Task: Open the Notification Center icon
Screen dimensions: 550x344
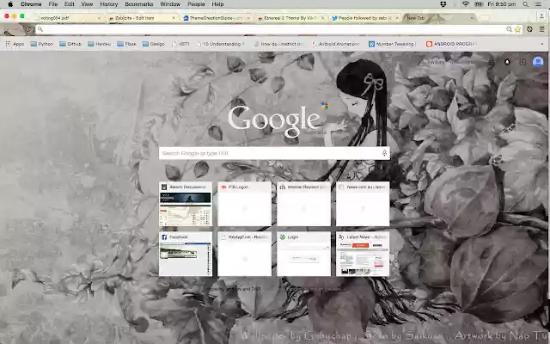Action: pos(538,4)
